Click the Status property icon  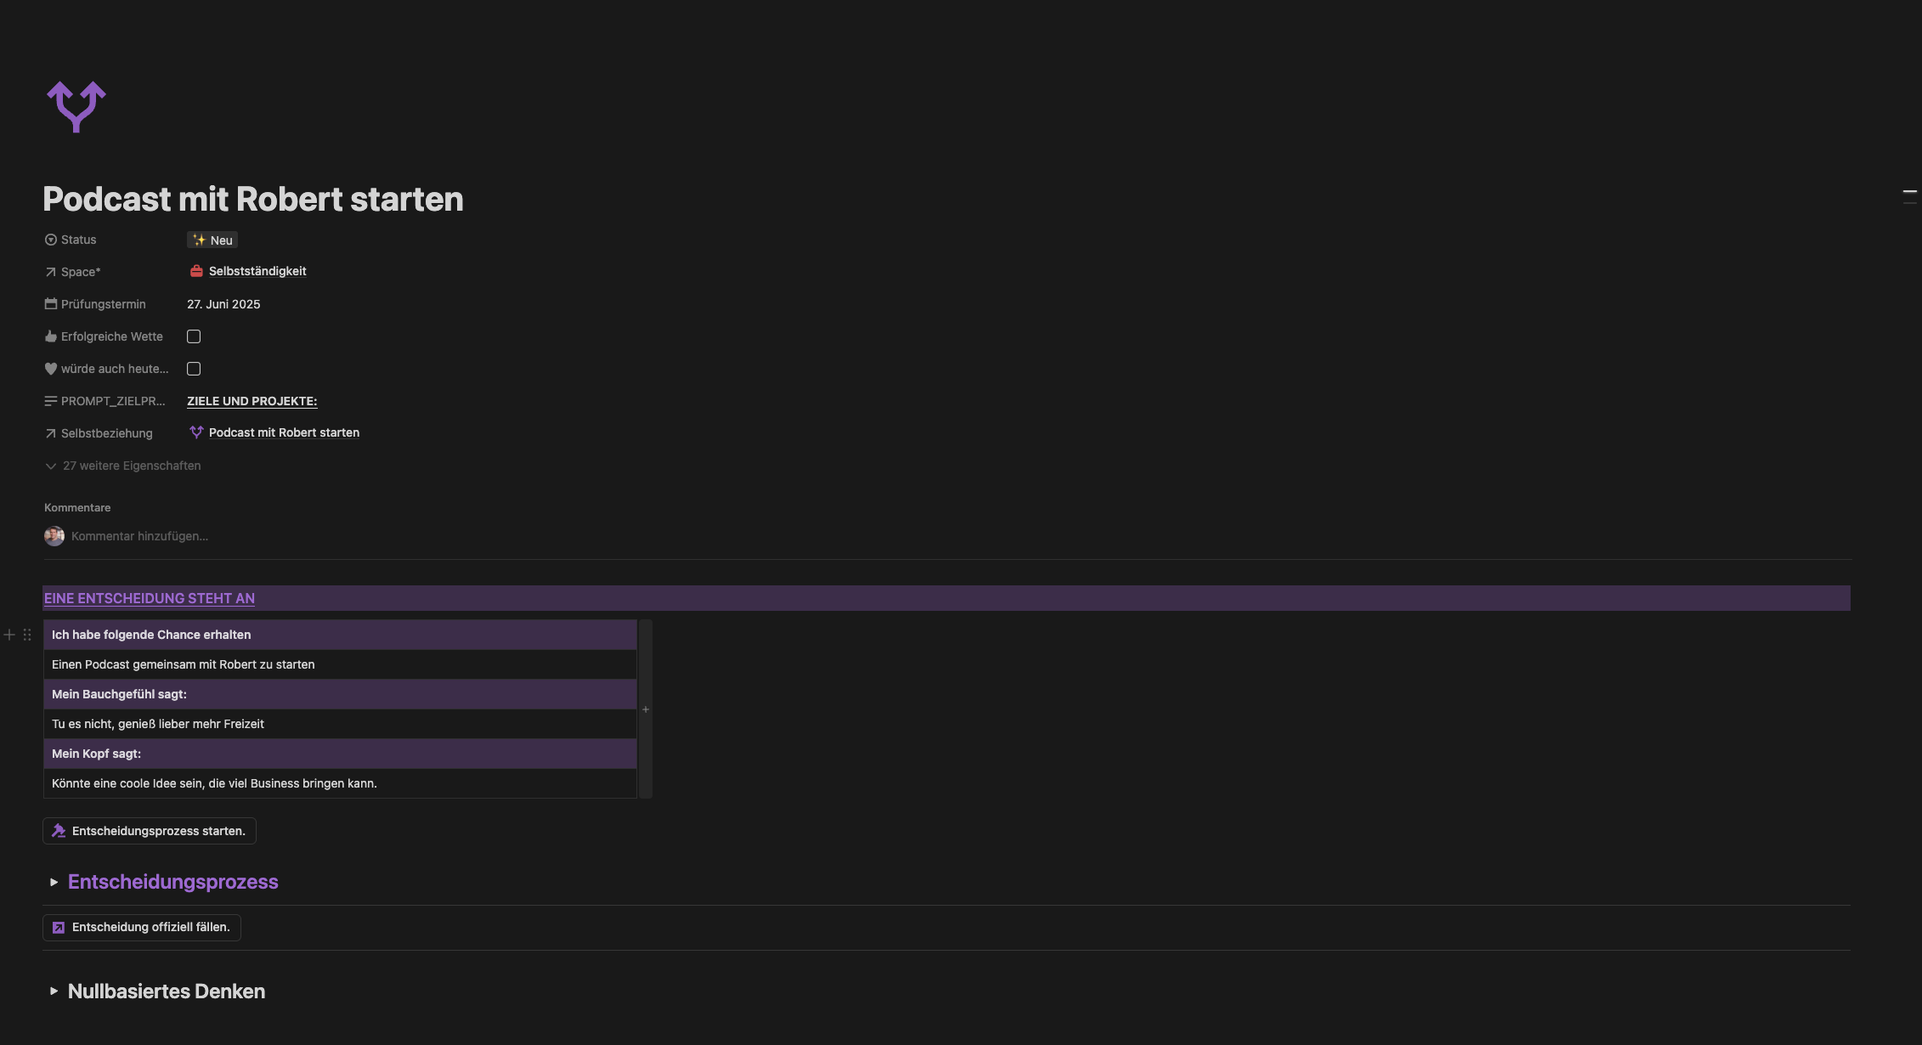coord(51,240)
